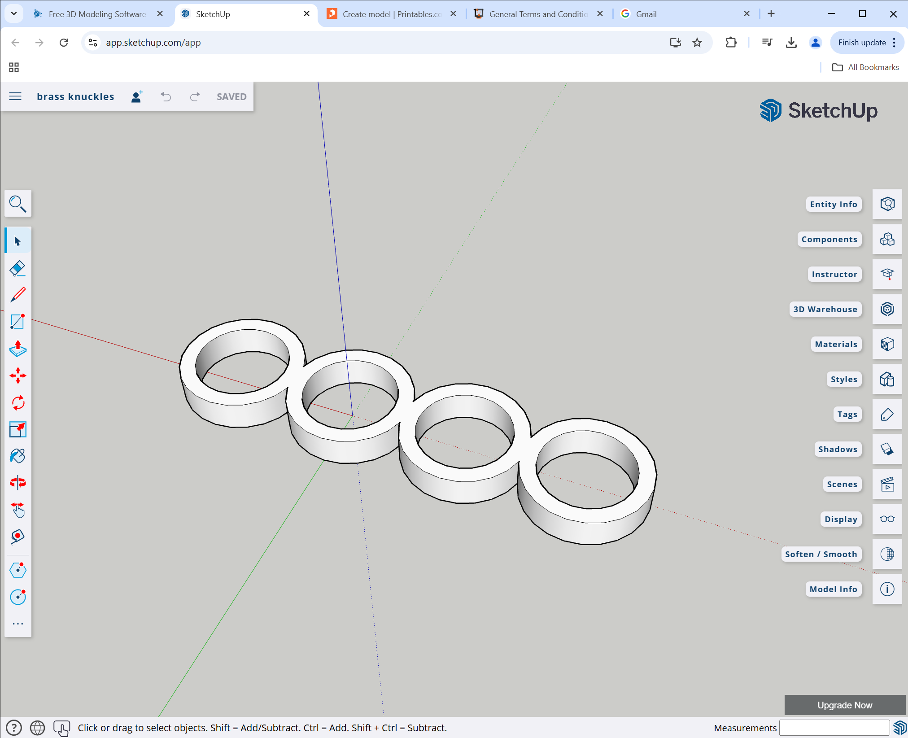Open the Model Info panel icon
Screen dimensions: 908x738
(887, 589)
